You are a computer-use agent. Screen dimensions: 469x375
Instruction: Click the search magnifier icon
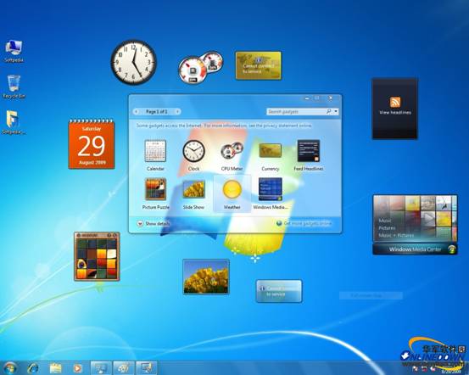pyautogui.click(x=329, y=112)
